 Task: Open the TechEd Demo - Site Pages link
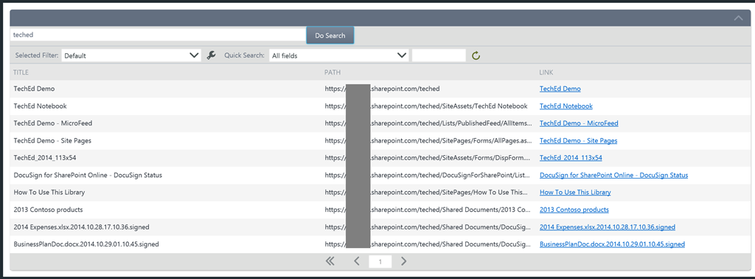(x=578, y=141)
